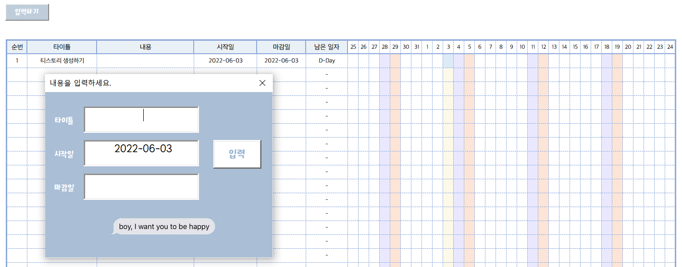Click the 'D-Day' cell
This screenshot has height=267, width=682.
(x=327, y=61)
